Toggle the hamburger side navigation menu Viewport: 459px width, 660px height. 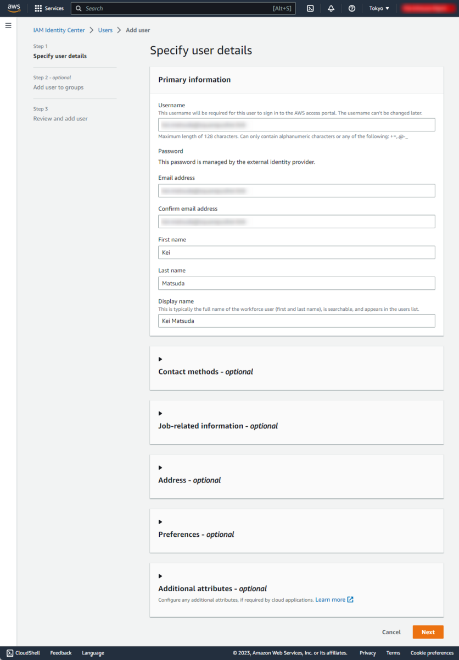pyautogui.click(x=8, y=25)
